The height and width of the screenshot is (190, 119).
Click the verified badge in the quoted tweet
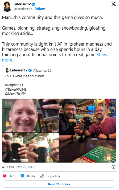tap(30, 70)
